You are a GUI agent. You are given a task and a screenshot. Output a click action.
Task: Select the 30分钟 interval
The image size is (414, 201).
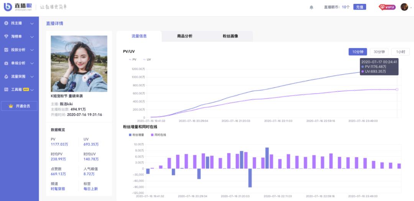pos(379,52)
